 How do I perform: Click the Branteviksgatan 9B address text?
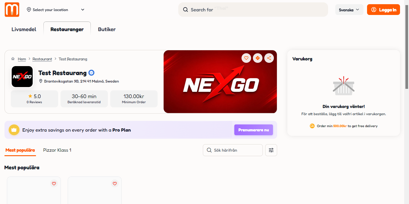click(82, 81)
